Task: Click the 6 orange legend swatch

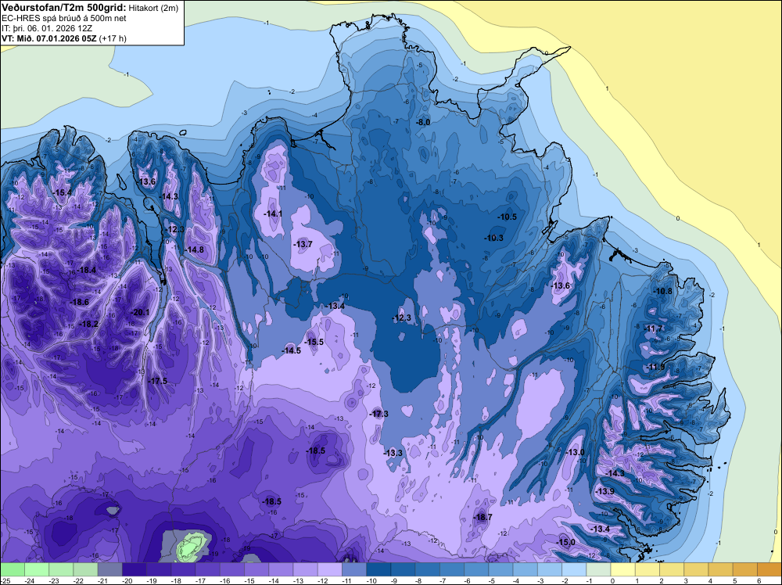Action: (x=769, y=569)
